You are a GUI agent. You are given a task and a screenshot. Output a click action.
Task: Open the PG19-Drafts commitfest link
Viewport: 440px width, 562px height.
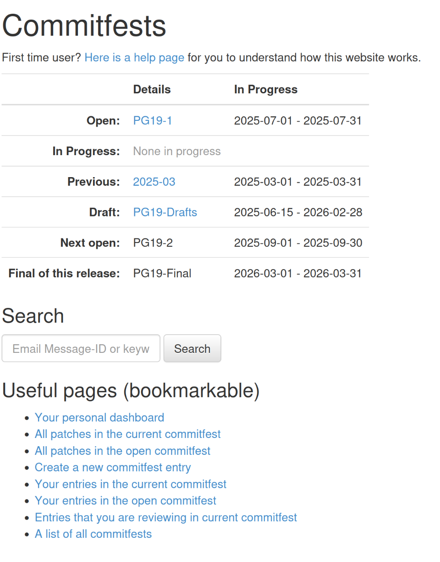tap(165, 212)
